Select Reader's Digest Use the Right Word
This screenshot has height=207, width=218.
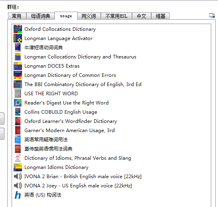coord(111,102)
